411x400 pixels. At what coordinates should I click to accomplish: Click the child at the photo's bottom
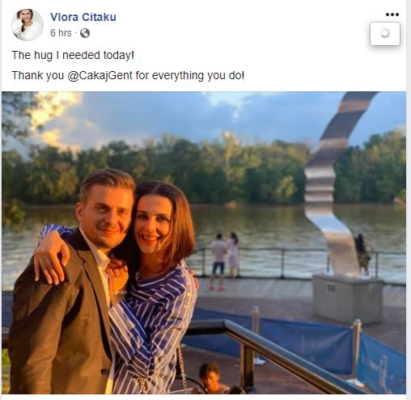(x=212, y=377)
